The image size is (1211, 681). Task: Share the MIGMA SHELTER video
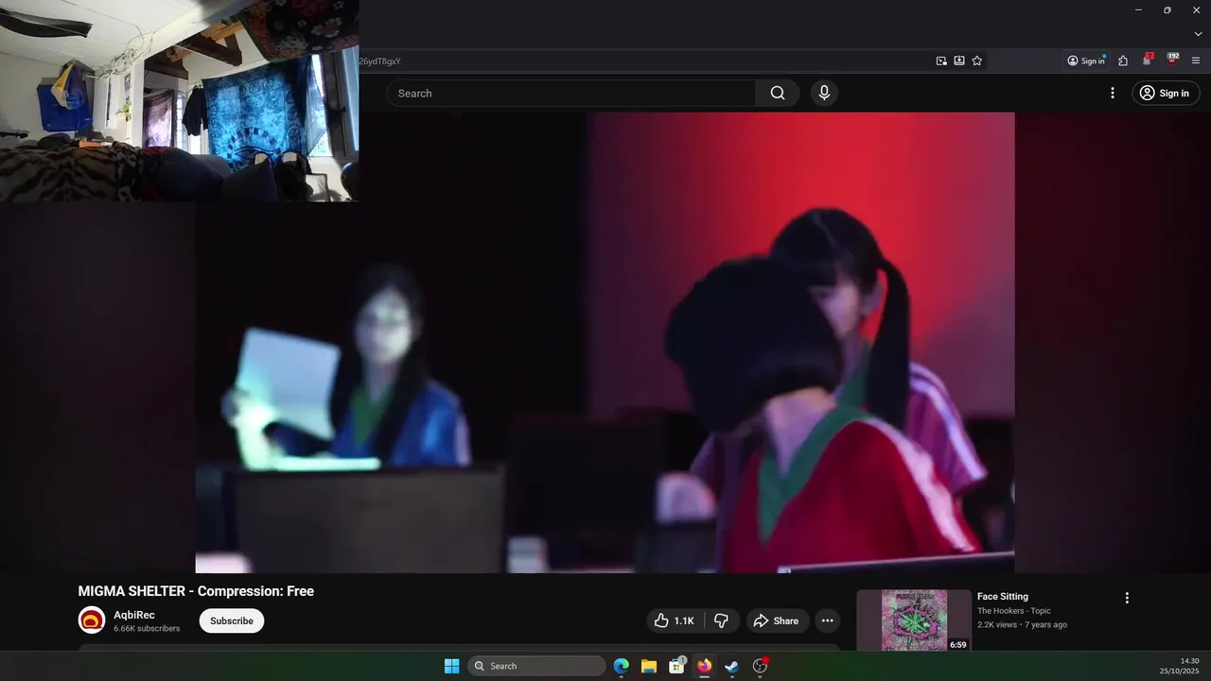(x=776, y=620)
